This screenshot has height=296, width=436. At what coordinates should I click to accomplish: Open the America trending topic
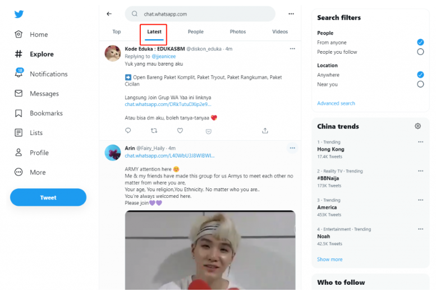327,207
